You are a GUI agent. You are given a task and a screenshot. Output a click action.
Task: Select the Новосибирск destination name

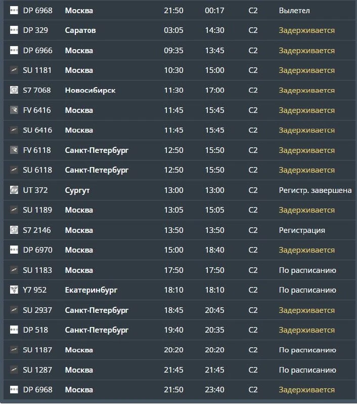90,91
